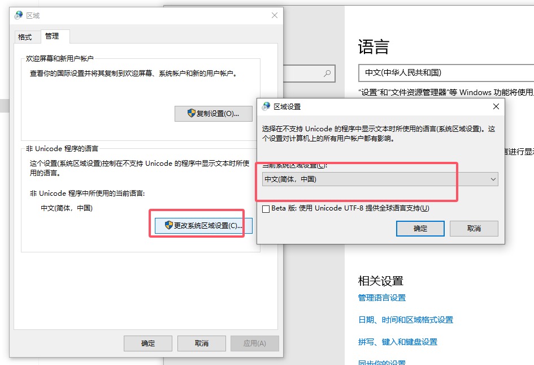534x365 pixels.
Task: Switch to the 格式 tab
Action: [x=25, y=37]
